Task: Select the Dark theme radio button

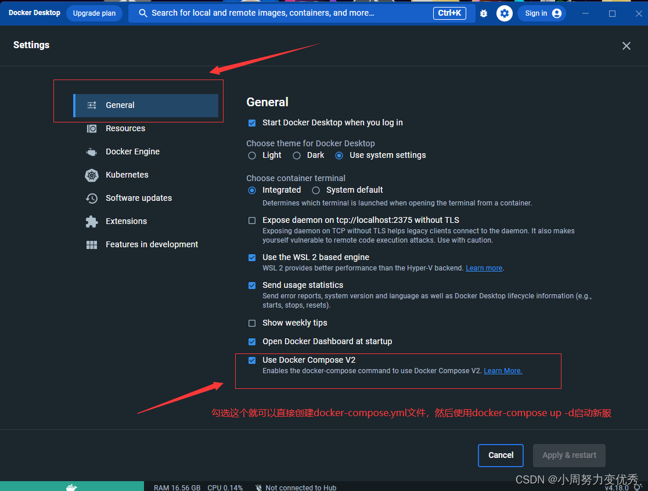Action: click(x=297, y=156)
